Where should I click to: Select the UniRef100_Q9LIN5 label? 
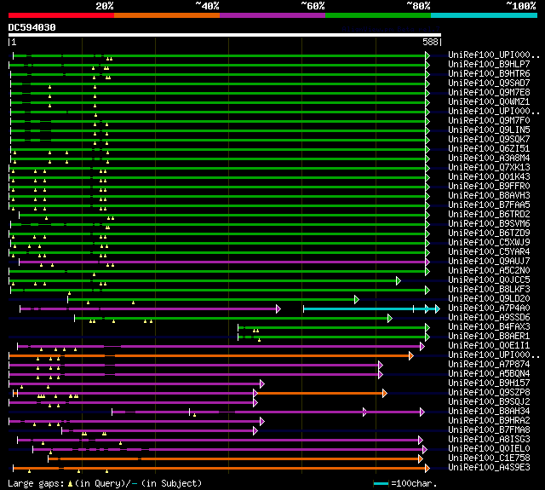pyautogui.click(x=489, y=130)
